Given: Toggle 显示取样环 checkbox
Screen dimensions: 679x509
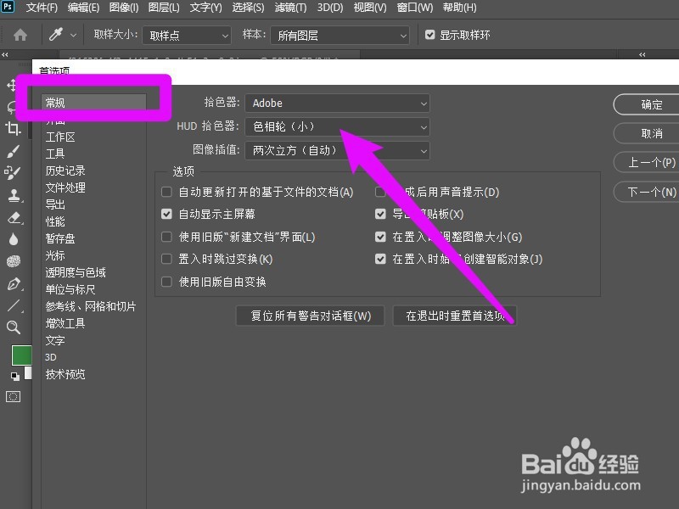Looking at the screenshot, I should (429, 35).
